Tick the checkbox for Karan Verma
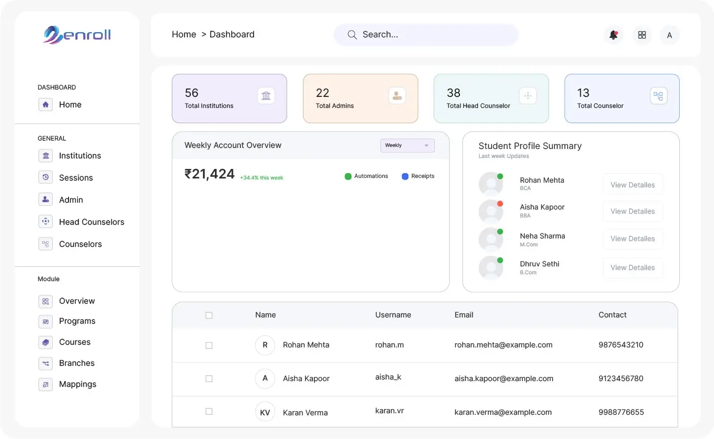 tap(209, 412)
